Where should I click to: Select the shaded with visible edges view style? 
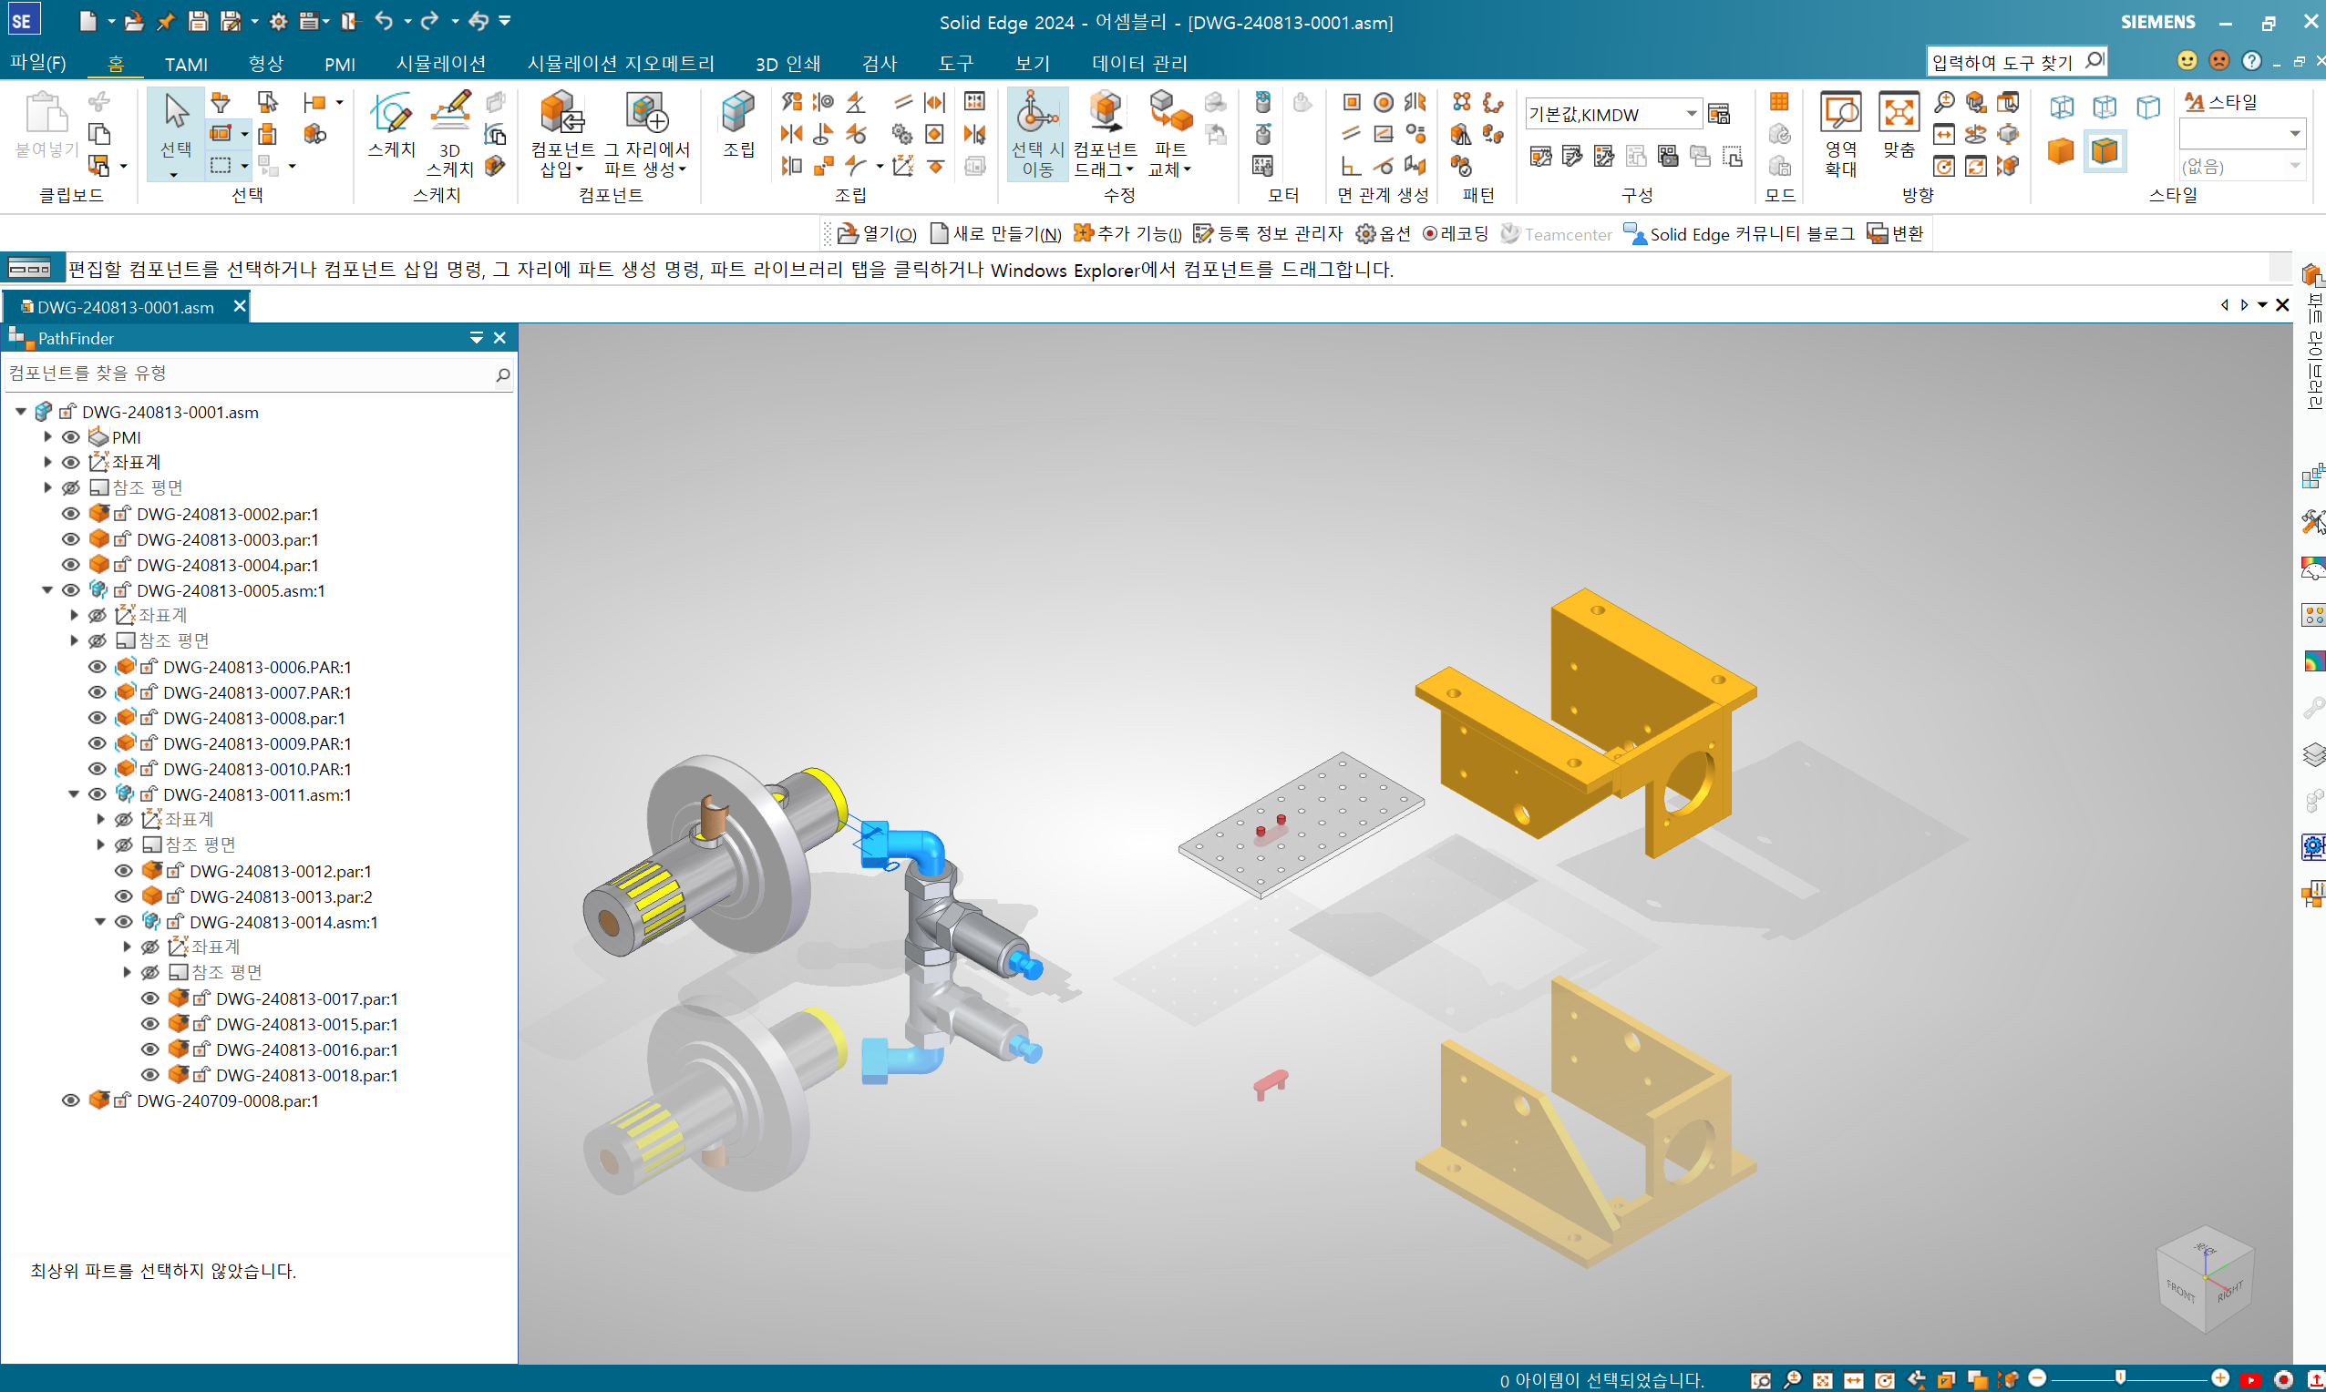tap(2105, 151)
